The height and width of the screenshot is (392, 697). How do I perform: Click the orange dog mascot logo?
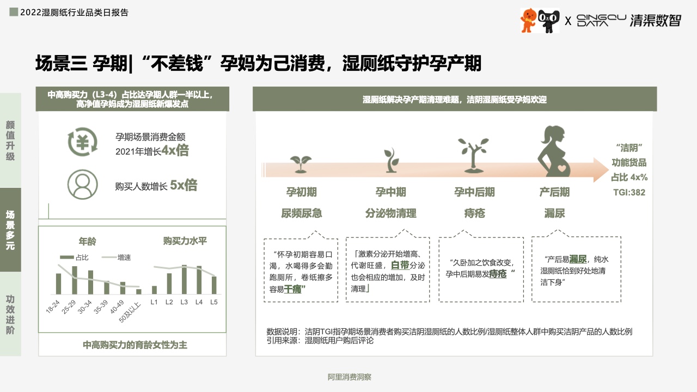pyautogui.click(x=528, y=21)
